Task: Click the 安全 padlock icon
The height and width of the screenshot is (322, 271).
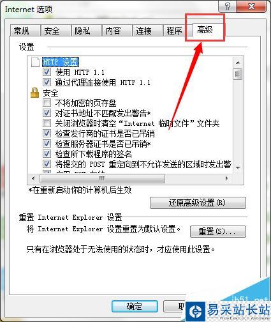Action: (x=34, y=93)
